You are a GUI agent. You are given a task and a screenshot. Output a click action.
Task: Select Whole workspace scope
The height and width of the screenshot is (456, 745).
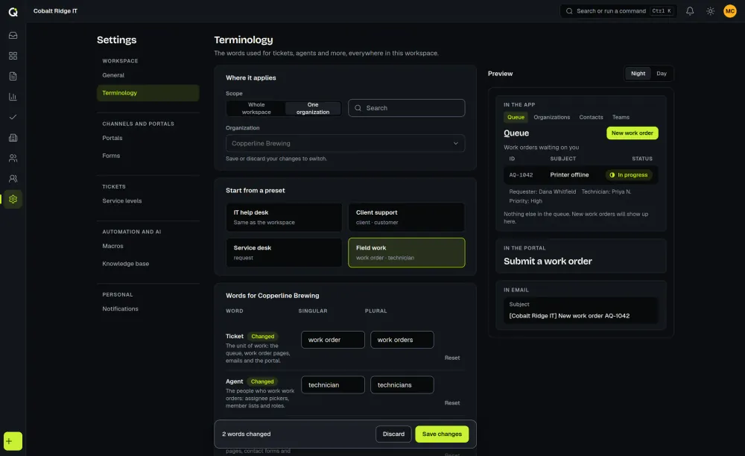pyautogui.click(x=256, y=108)
